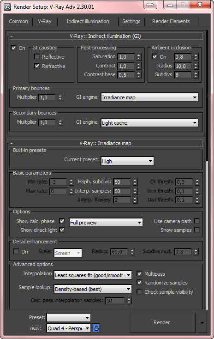
Task: Adjust the HSph. subdivs spinner arrows
Action: 135,182
